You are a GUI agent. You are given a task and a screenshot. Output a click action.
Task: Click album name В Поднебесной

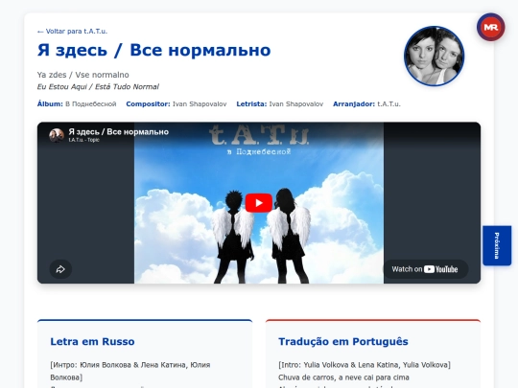tap(91, 103)
